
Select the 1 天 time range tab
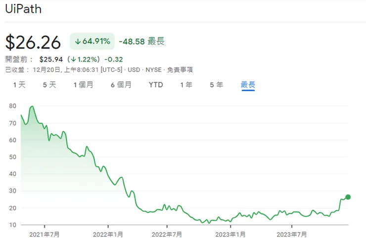[19, 85]
